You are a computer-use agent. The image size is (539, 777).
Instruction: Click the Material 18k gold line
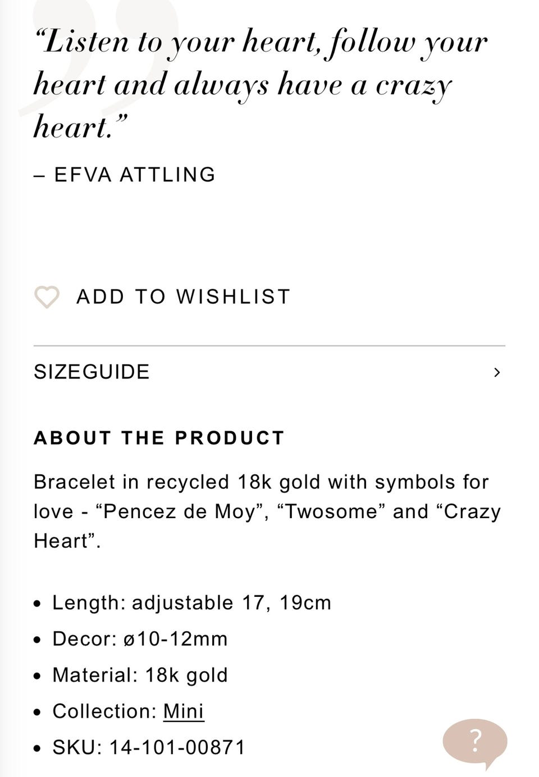point(140,675)
